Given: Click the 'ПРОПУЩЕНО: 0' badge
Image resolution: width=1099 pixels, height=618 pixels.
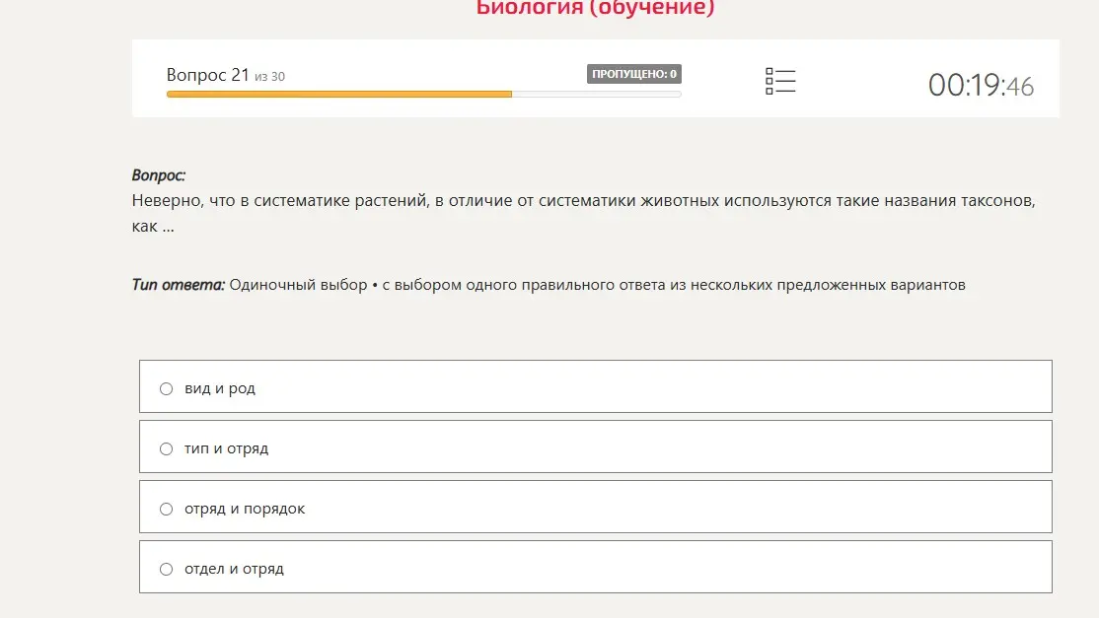Looking at the screenshot, I should (633, 74).
